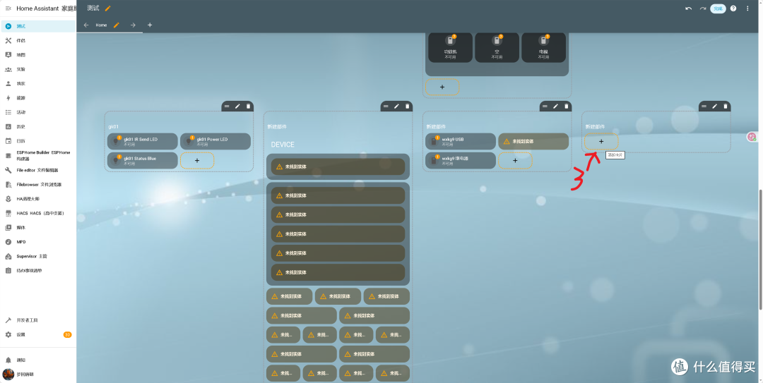This screenshot has width=763, height=383.
Task: Click the drag handle of the DEVICE section
Action: pos(386,106)
